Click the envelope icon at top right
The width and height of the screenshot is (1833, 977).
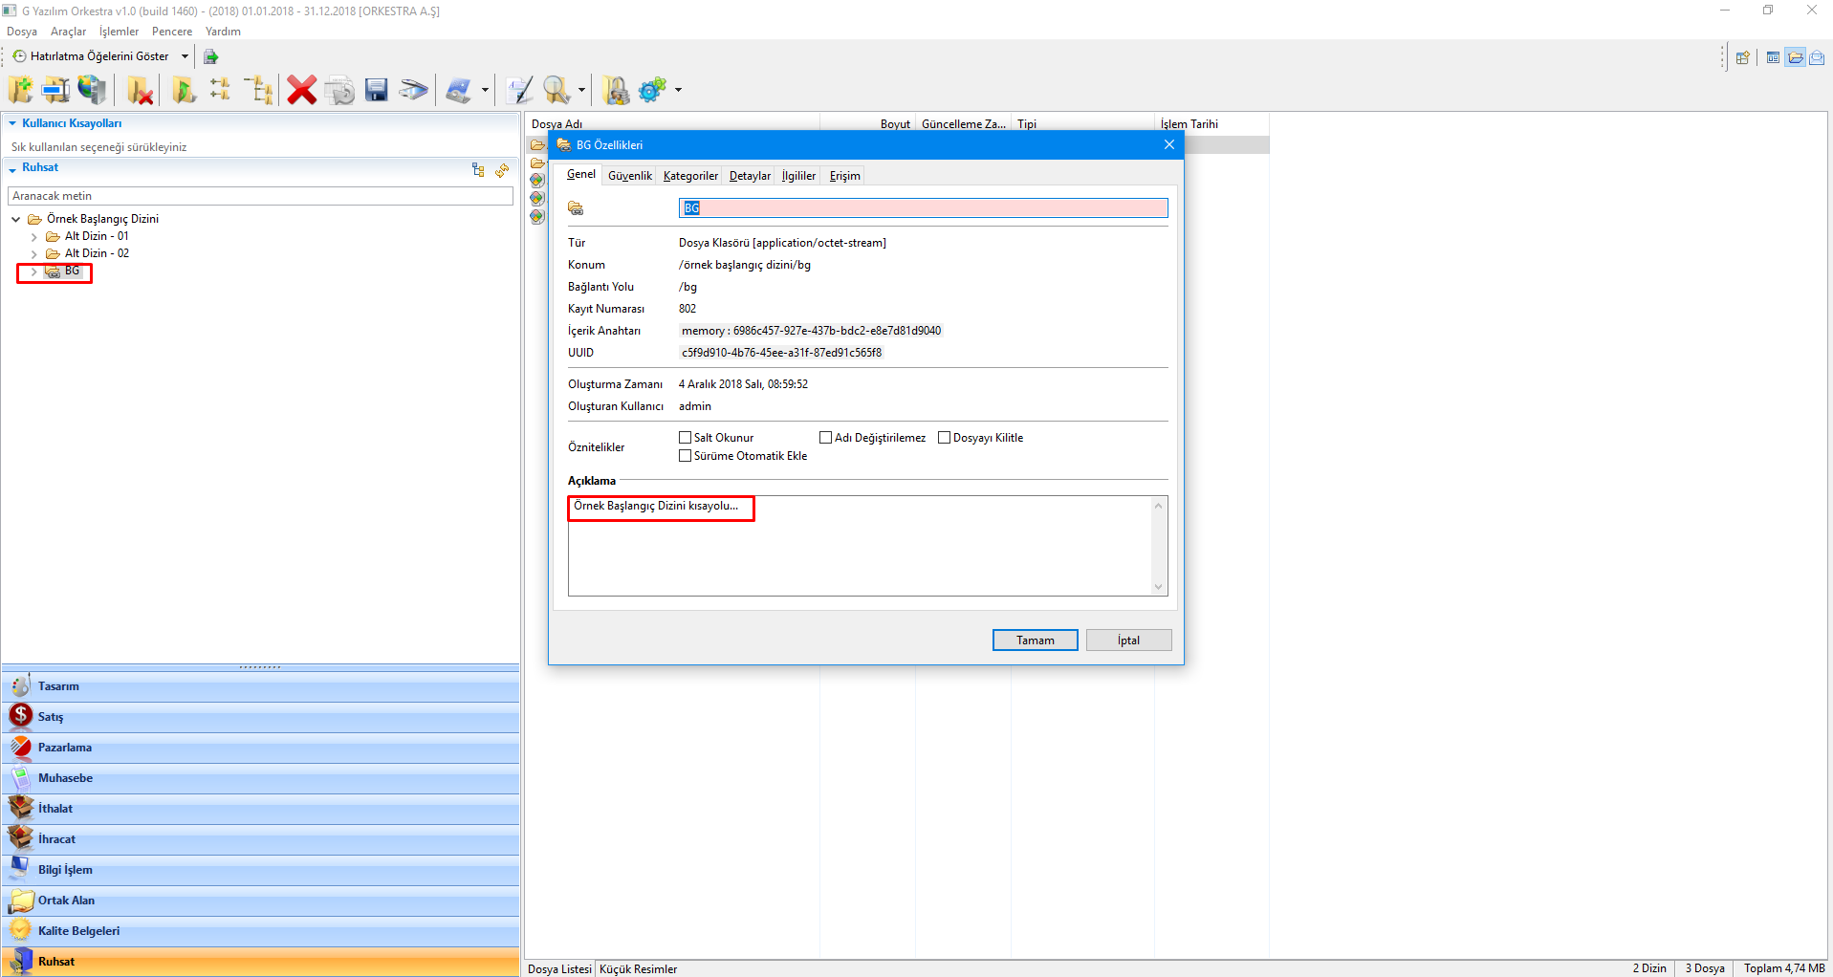click(x=1817, y=57)
